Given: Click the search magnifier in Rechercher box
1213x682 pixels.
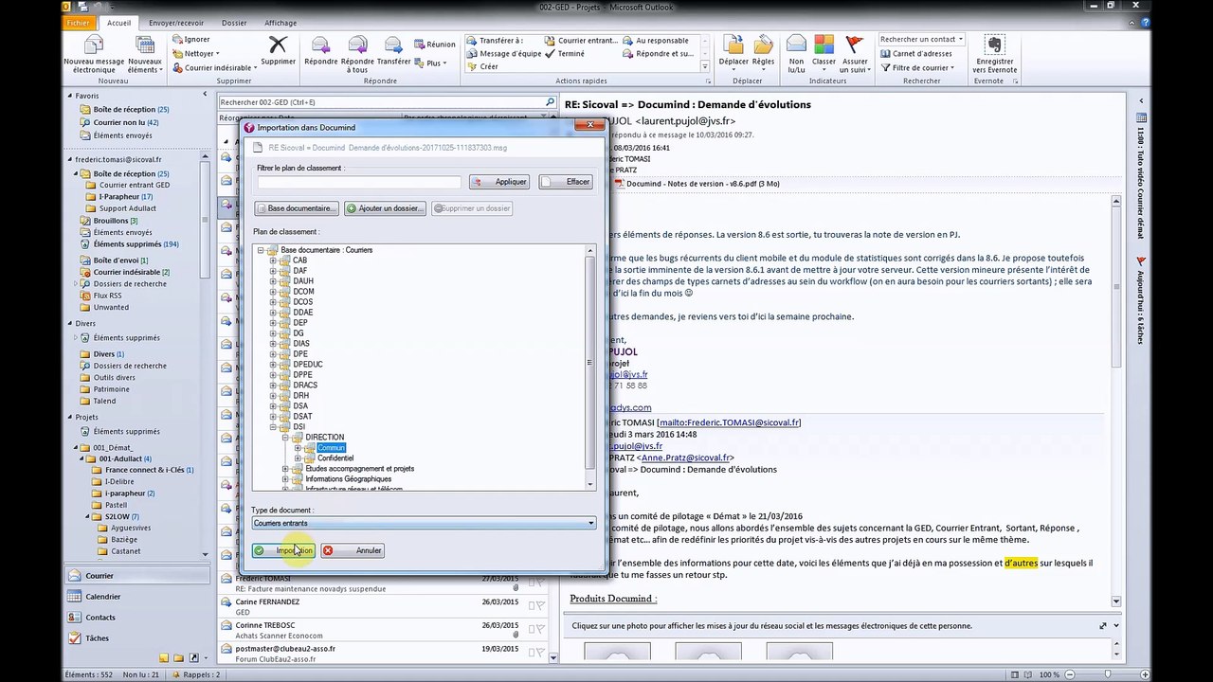Looking at the screenshot, I should pos(550,102).
